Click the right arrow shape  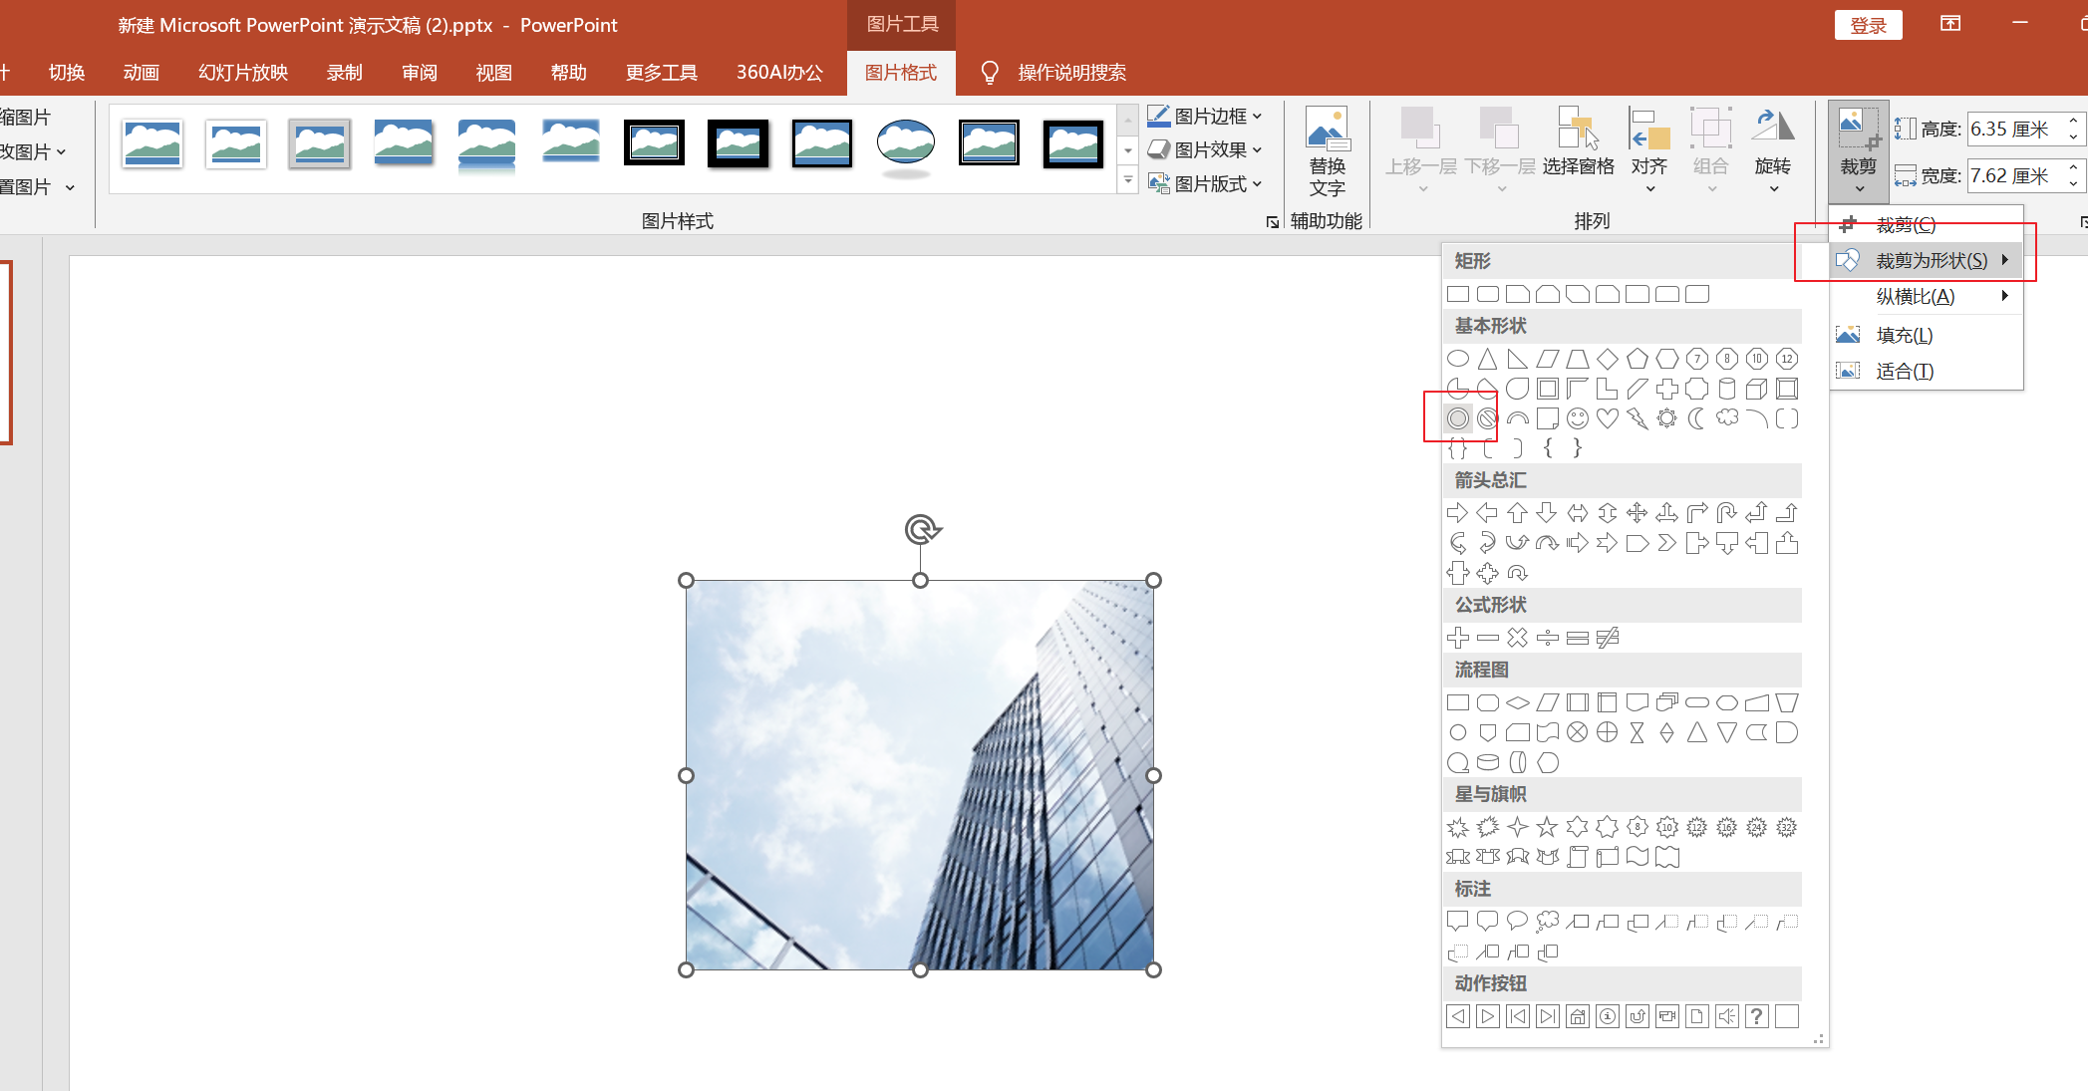1457,513
